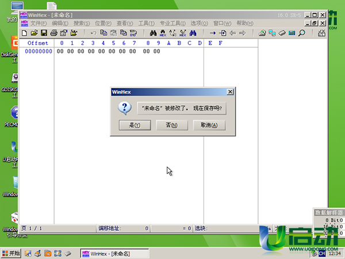Image resolution: width=345 pixels, height=259 pixels.
Task: Click the Undo arrow icon
Action: pyautogui.click(x=94, y=33)
